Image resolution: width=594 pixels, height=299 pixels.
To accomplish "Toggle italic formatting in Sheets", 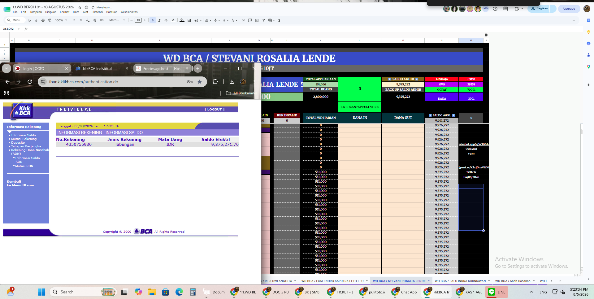I will click(x=159, y=20).
